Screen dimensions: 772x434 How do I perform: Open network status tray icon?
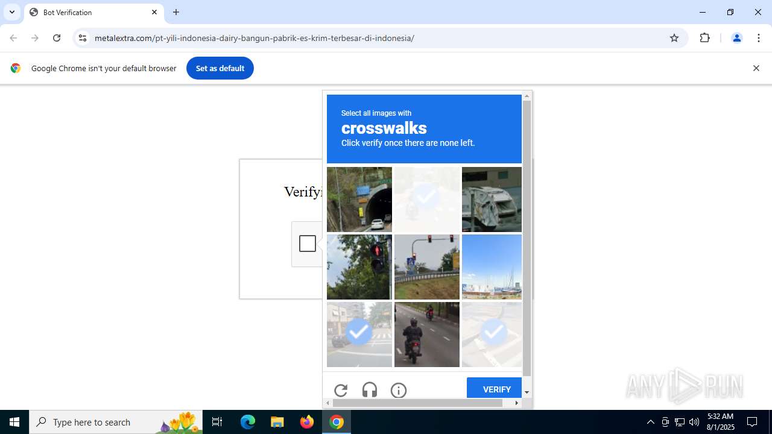click(680, 422)
